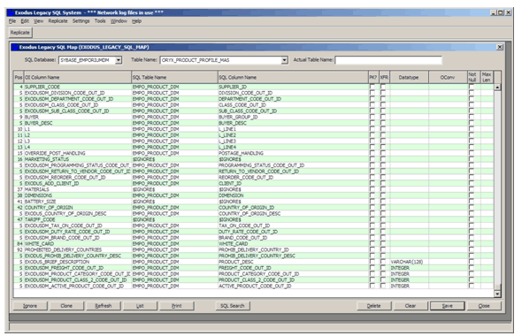The height and width of the screenshot is (336, 522).
Task: Toggle XFR checkbox for SUPPLIER_CODE row
Action: tap(383, 87)
